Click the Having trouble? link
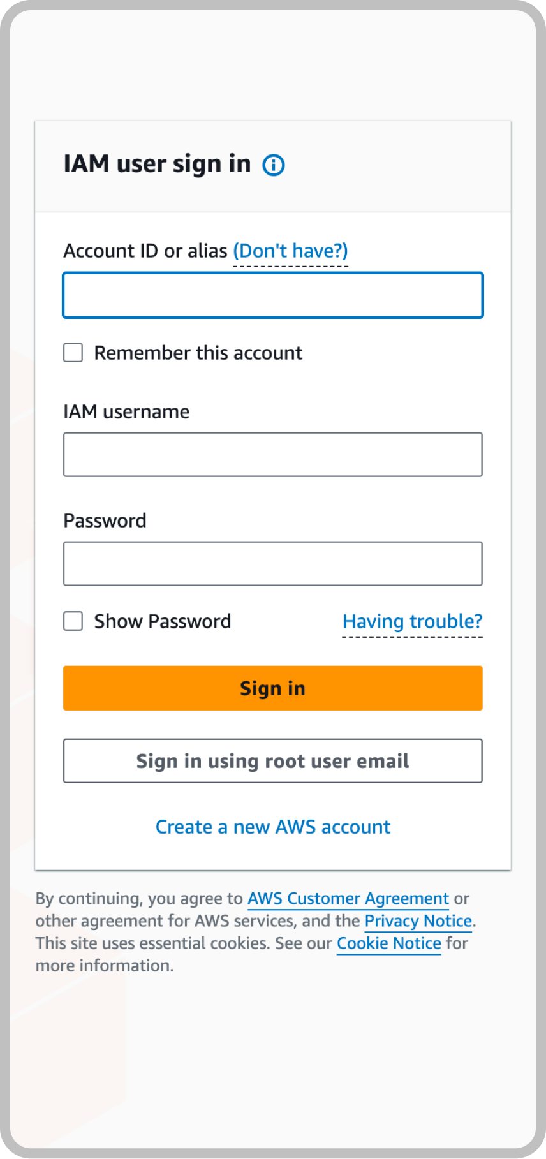546x1159 pixels. [412, 621]
